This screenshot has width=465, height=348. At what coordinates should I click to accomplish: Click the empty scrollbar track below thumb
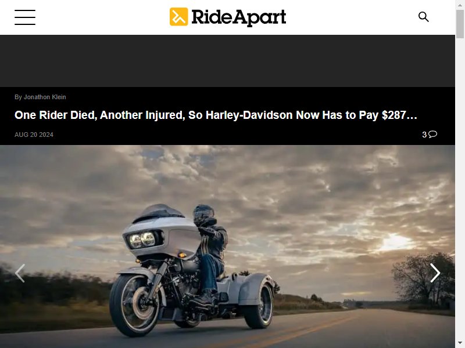click(x=460, y=190)
